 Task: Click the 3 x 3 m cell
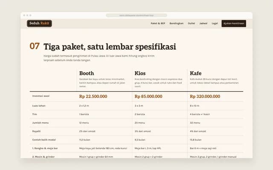[139, 106]
